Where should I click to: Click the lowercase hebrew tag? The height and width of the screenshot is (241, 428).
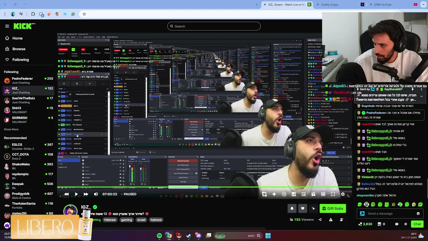(x=156, y=220)
